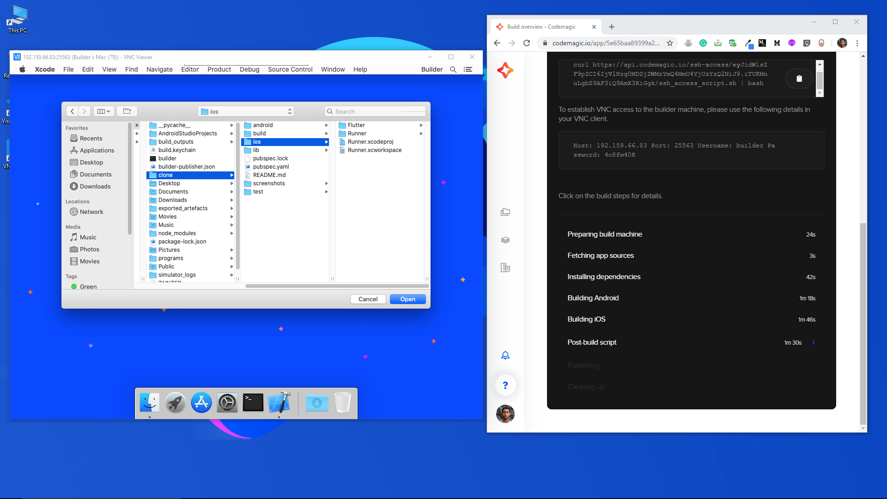Screen dimensions: 887x499
Task: Click the Finder smiley face icon in dock
Action: pos(149,402)
